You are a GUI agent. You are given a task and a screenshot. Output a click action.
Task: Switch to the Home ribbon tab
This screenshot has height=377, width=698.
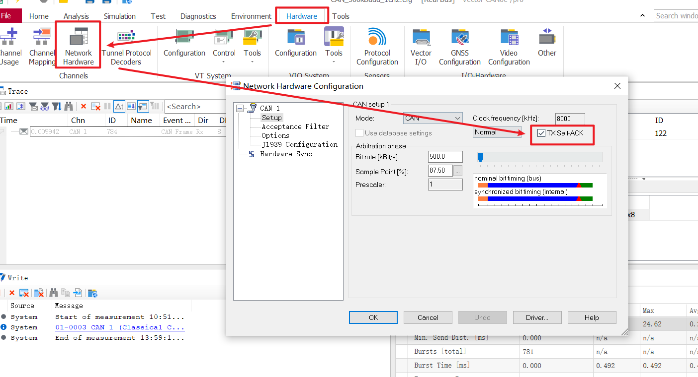(39, 16)
